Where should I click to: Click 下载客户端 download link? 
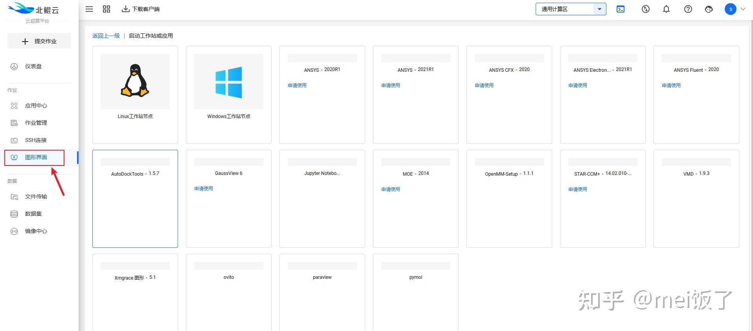(141, 9)
